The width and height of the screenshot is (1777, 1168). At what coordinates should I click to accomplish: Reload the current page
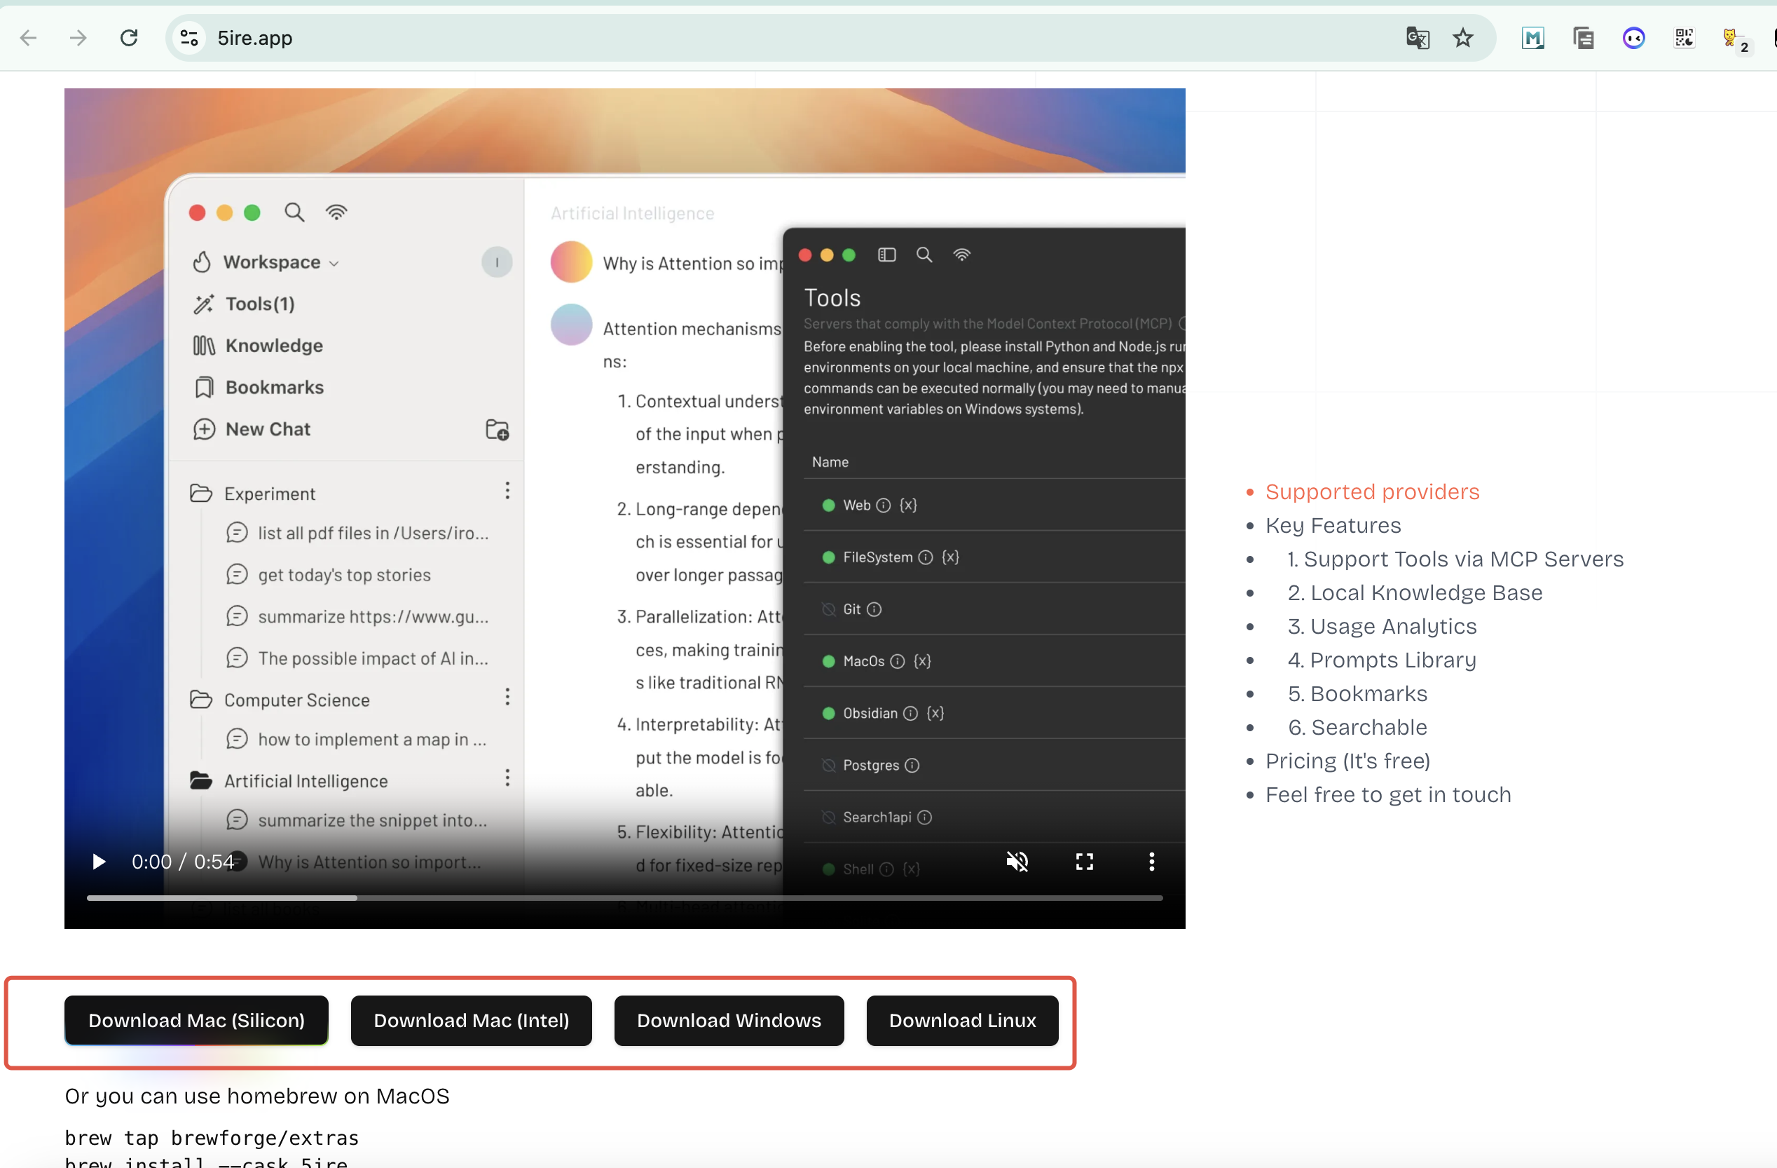tap(129, 37)
